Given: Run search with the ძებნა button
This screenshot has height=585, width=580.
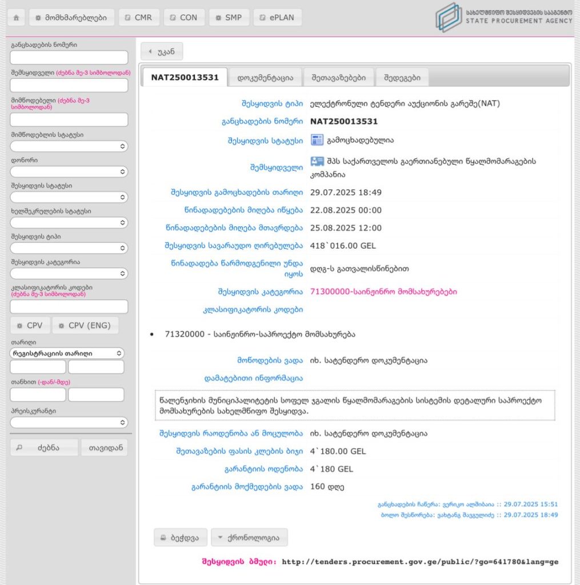Looking at the screenshot, I should (x=43, y=448).
